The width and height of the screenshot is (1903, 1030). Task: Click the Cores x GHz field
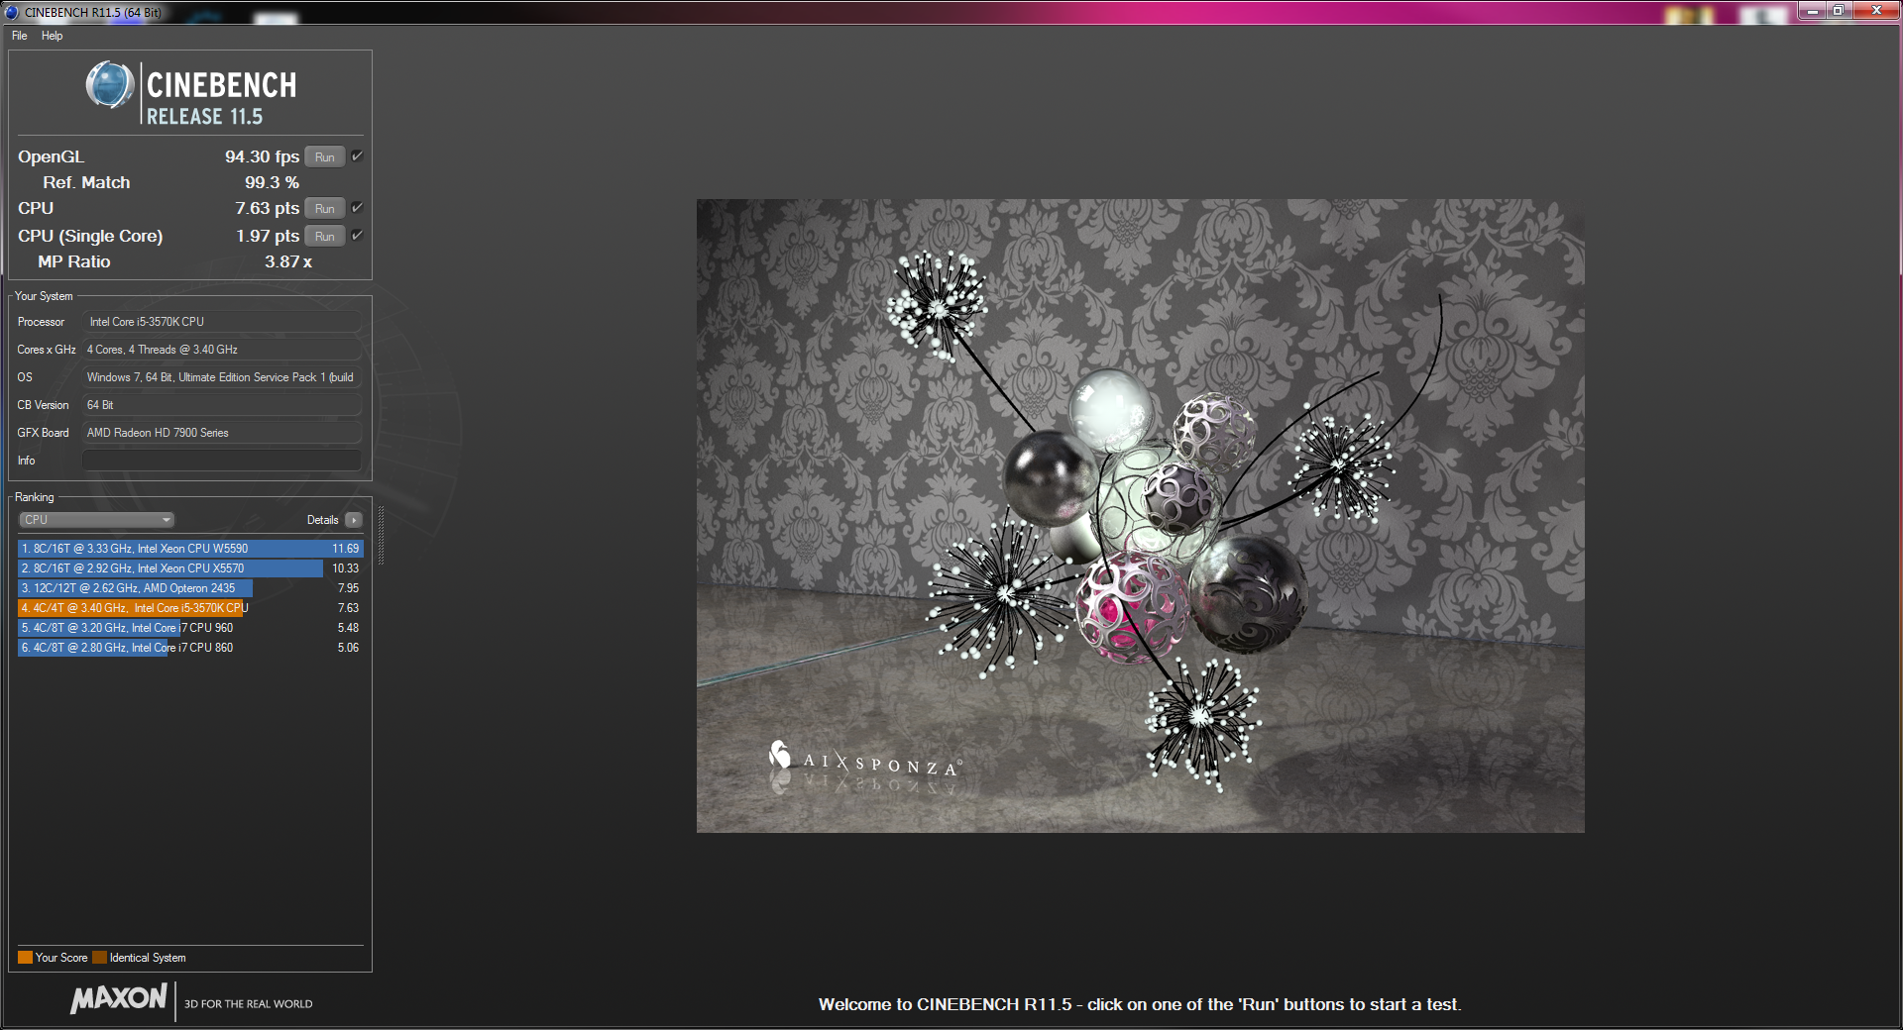pos(222,350)
